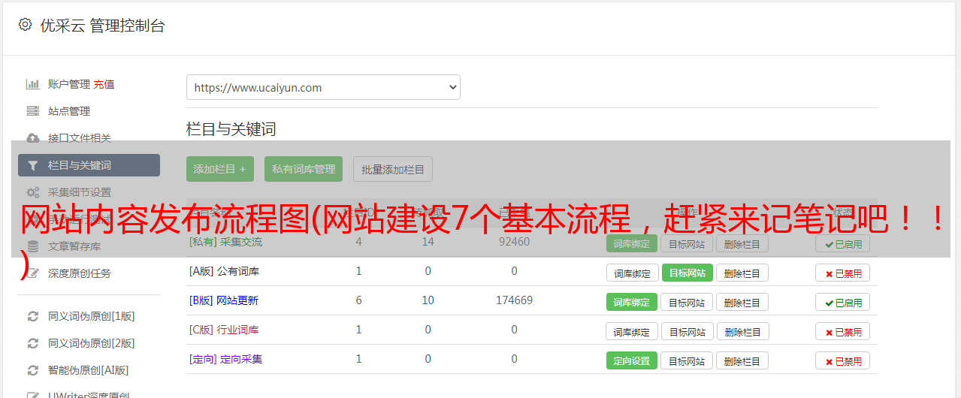Open 站点管理 via its server icon
961x398 pixels.
pos(33,111)
